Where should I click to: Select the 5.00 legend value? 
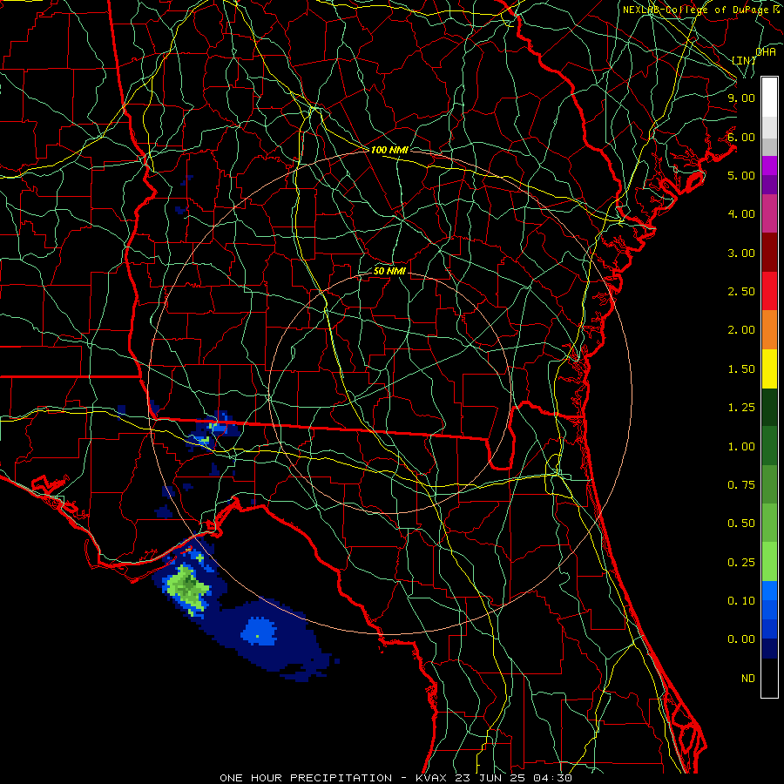(x=741, y=175)
